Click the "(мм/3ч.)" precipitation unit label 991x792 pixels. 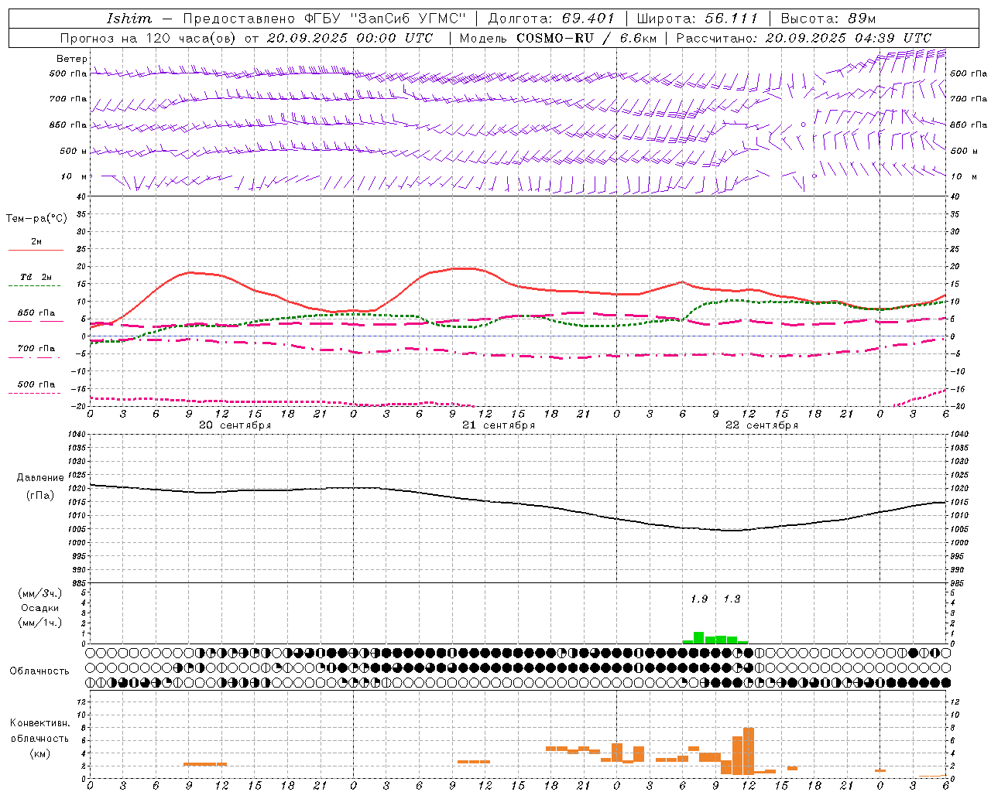pyautogui.click(x=40, y=593)
